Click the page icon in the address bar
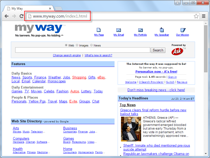Viewport: 210px width, 158px height. click(x=30, y=16)
